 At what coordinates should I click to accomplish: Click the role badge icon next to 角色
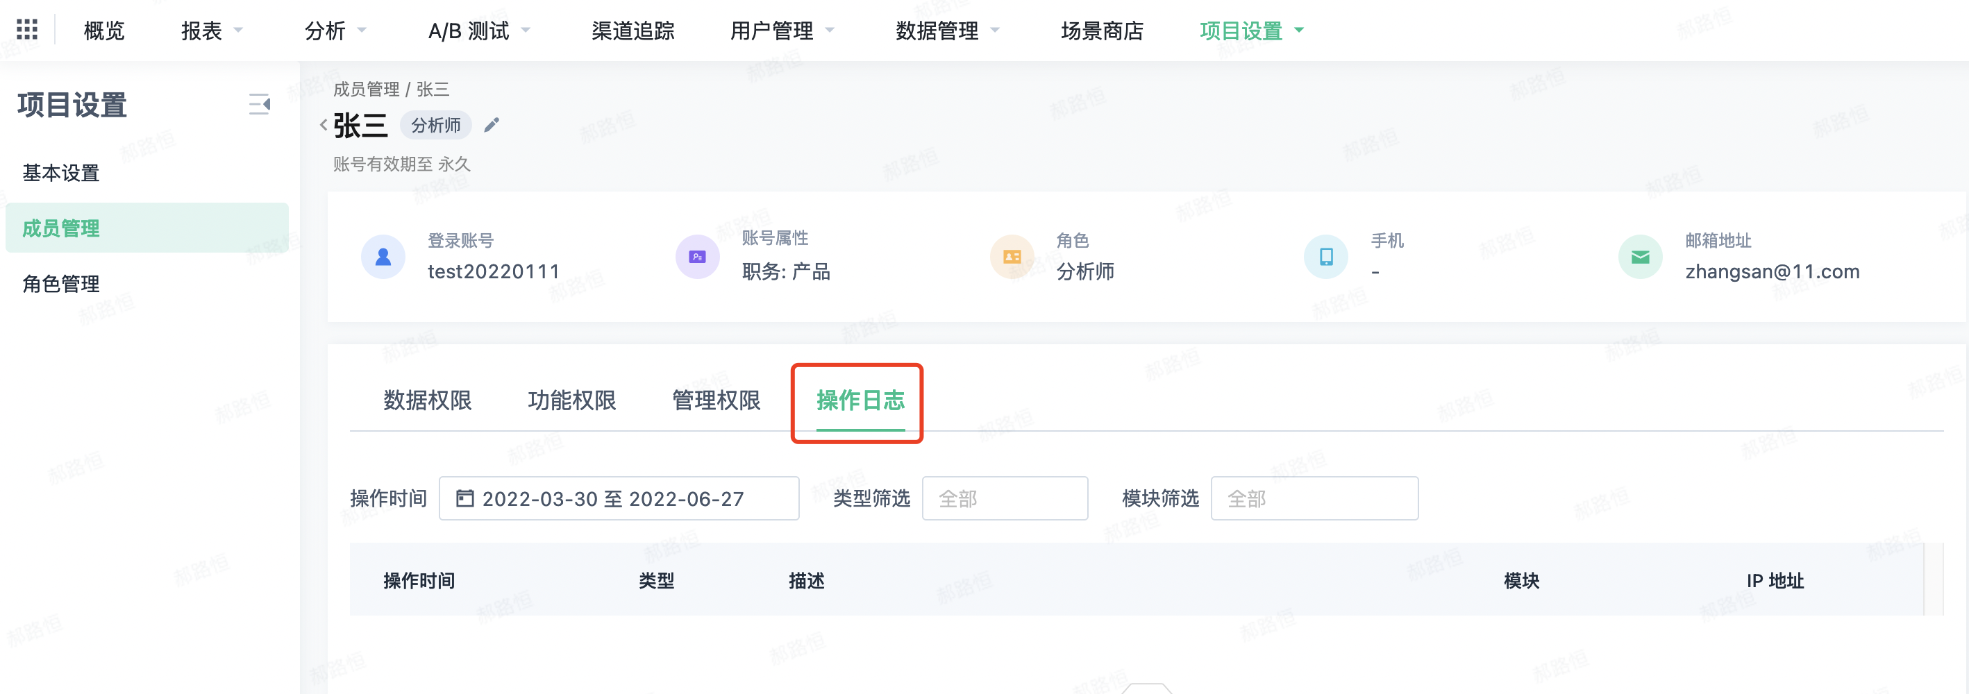1012,257
